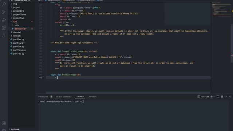Expand the venv folder
The height and width of the screenshot is (131, 233).
point(13,25)
